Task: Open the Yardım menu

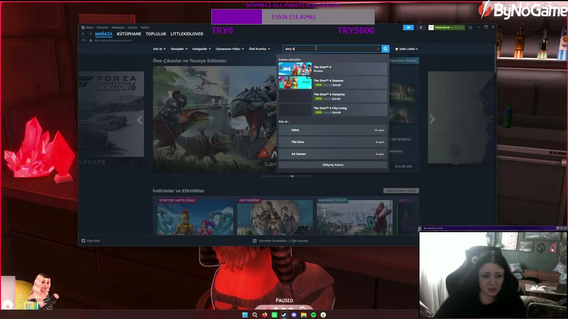Action: click(145, 27)
